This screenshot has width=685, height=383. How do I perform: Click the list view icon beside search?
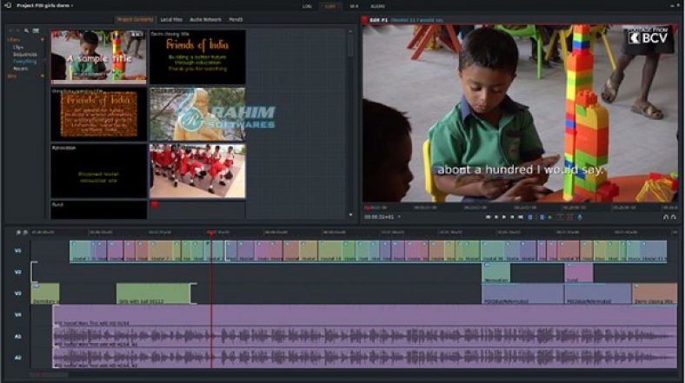[x=35, y=30]
